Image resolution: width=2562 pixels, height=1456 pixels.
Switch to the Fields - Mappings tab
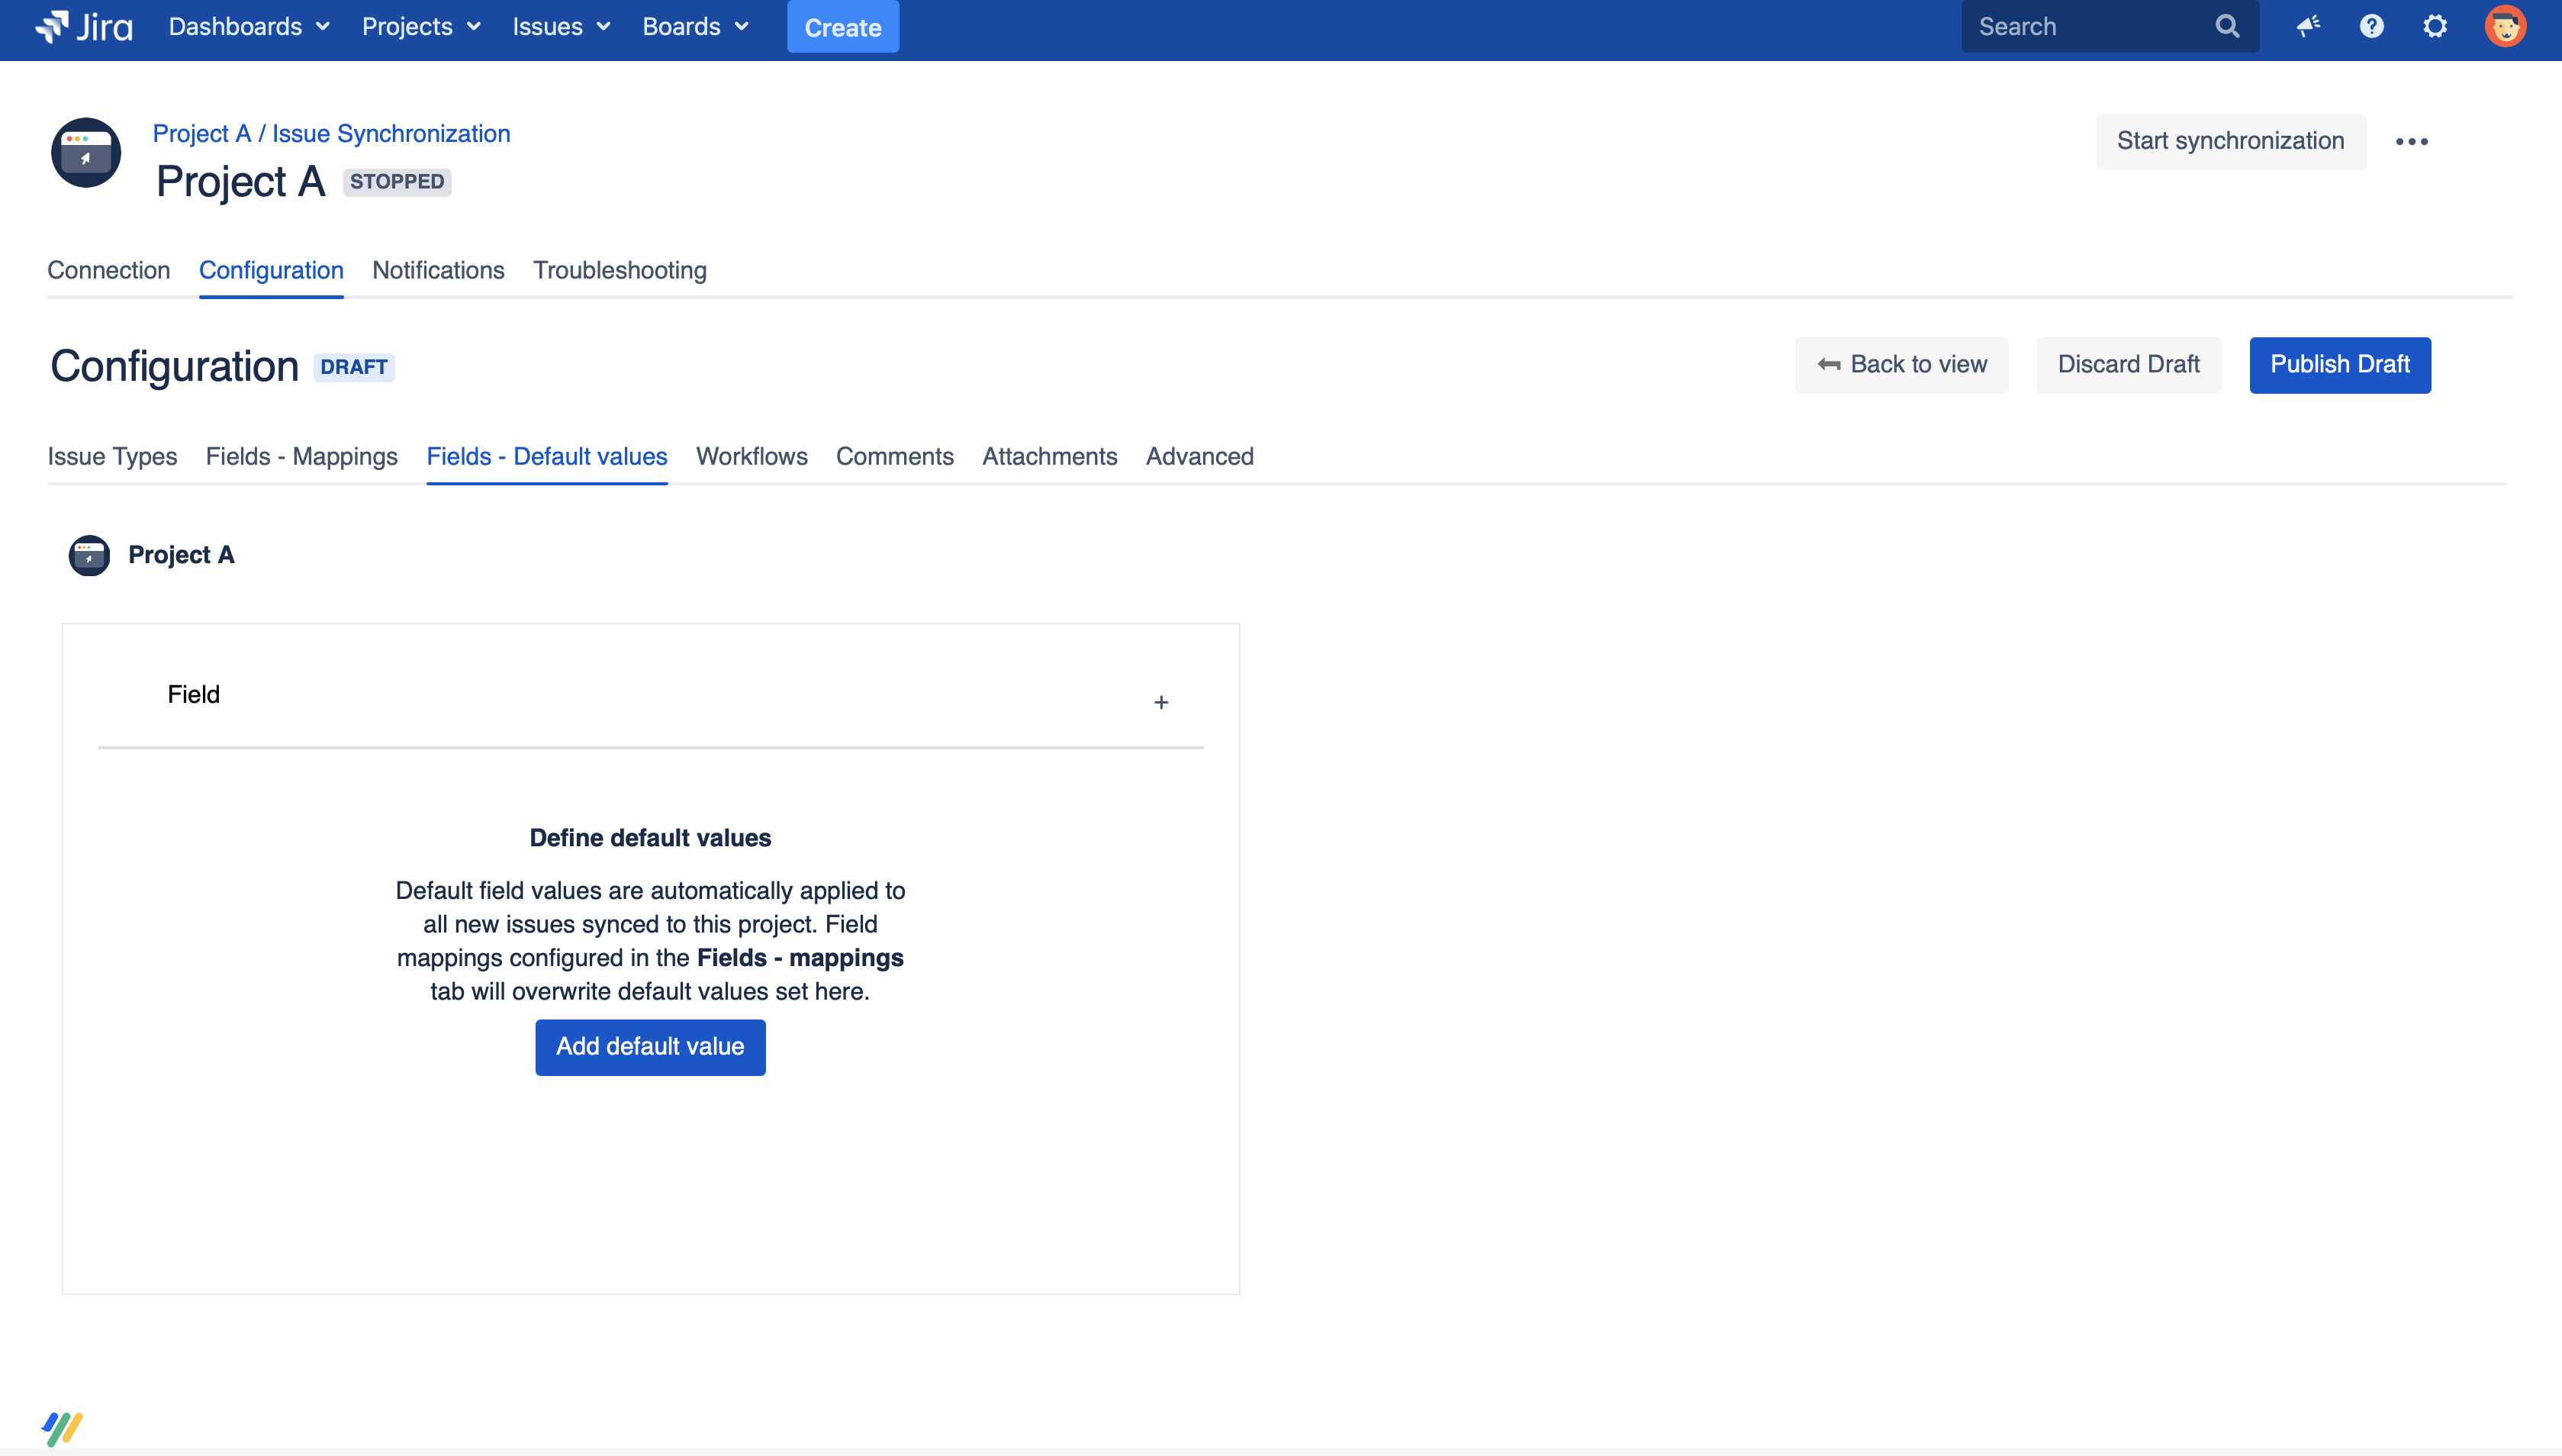click(301, 456)
